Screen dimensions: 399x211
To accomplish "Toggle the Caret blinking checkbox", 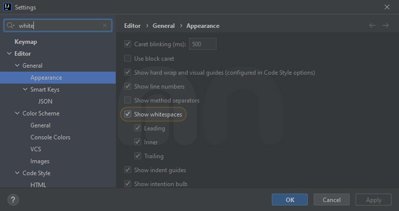I will (128, 44).
